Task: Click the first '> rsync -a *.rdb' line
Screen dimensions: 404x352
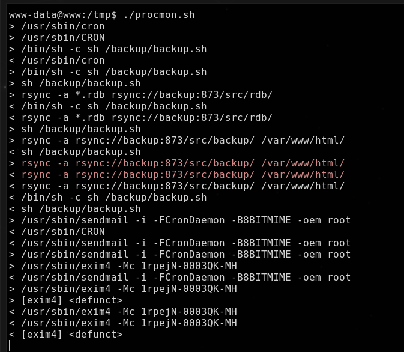Action: 141,95
